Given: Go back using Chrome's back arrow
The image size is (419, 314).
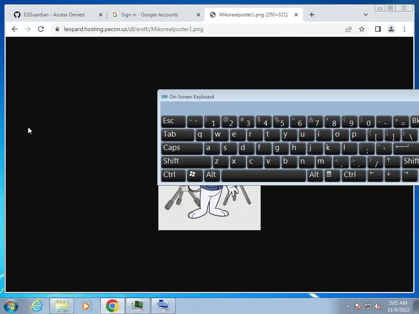Looking at the screenshot, I should (x=15, y=29).
